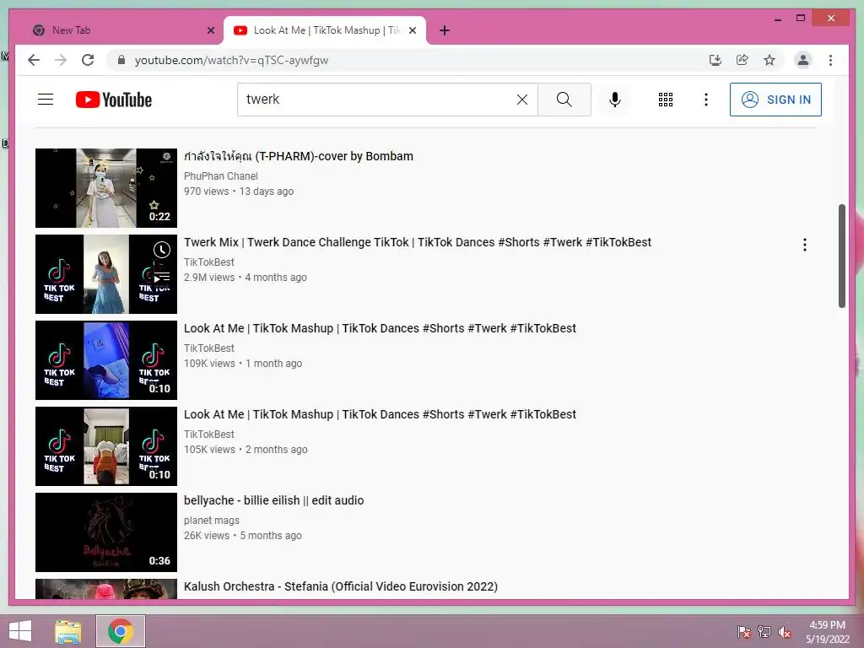The image size is (864, 648).
Task: Click the 2.9M views • 4 months ago text
Action: coord(246,277)
